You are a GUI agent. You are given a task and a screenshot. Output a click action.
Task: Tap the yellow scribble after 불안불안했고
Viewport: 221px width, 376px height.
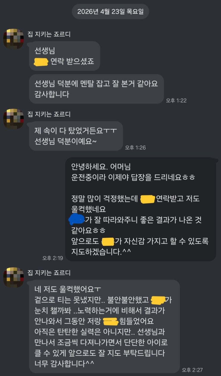pyautogui.click(x=158, y=300)
